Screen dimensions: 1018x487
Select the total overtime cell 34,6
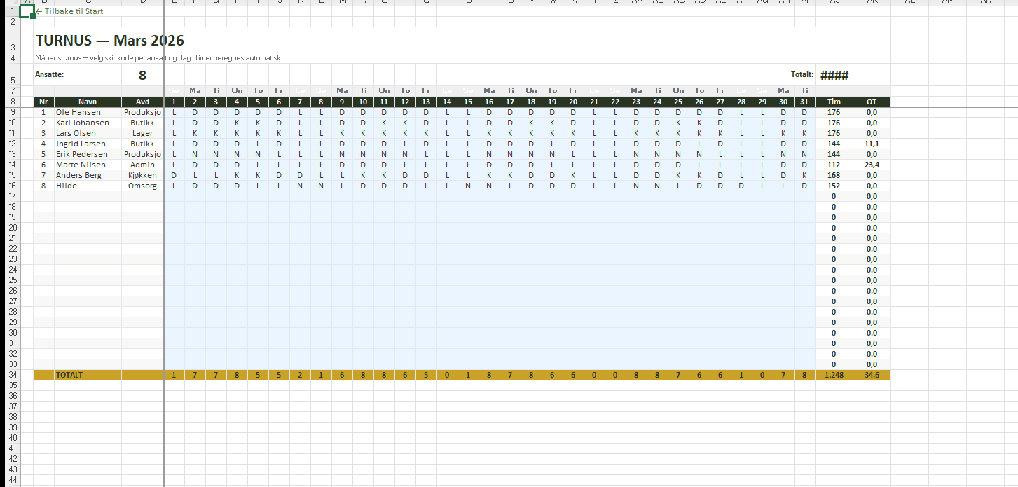pyautogui.click(x=872, y=375)
